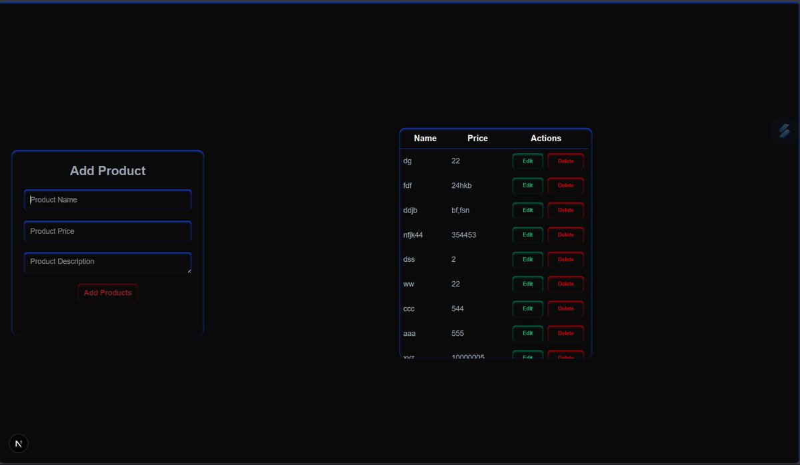Image resolution: width=800 pixels, height=465 pixels.
Task: Select the product name ccc
Action: tap(409, 309)
